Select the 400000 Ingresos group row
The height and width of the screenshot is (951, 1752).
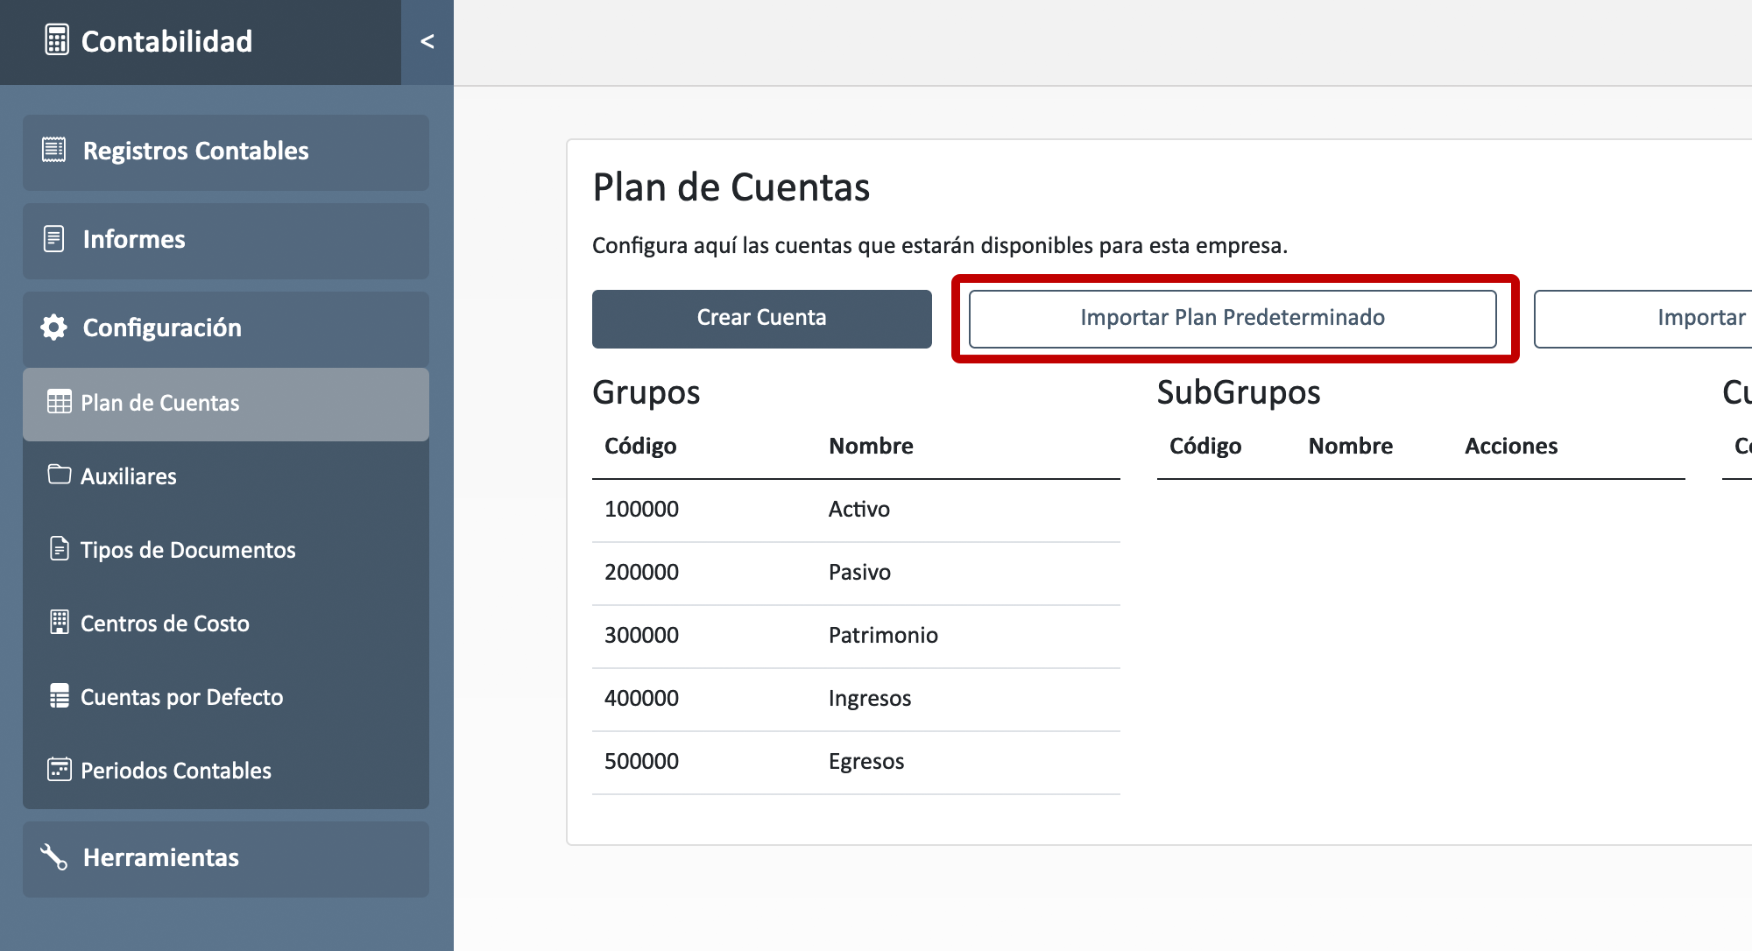(x=855, y=699)
